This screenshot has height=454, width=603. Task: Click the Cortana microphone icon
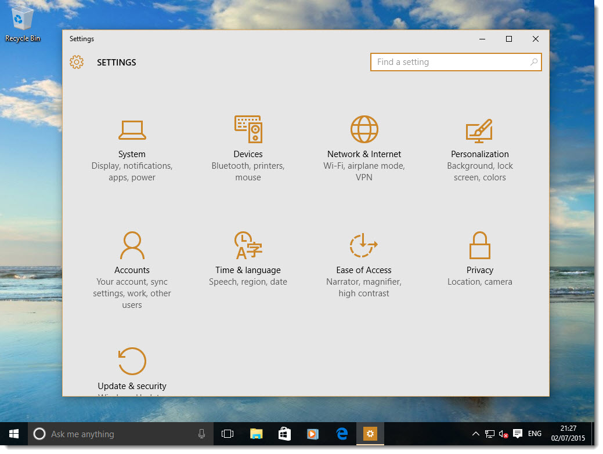[201, 434]
